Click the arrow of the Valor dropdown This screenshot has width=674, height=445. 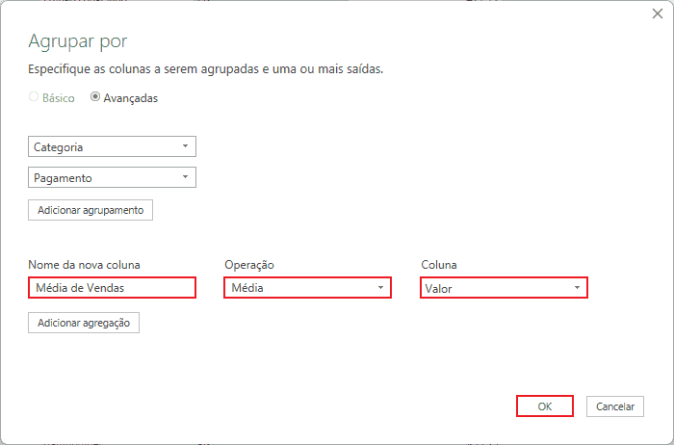(578, 288)
